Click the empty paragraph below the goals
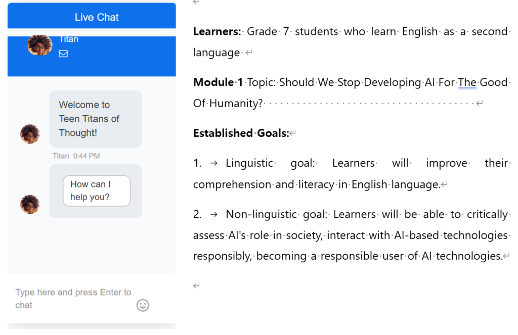The height and width of the screenshot is (335, 518). click(x=196, y=286)
